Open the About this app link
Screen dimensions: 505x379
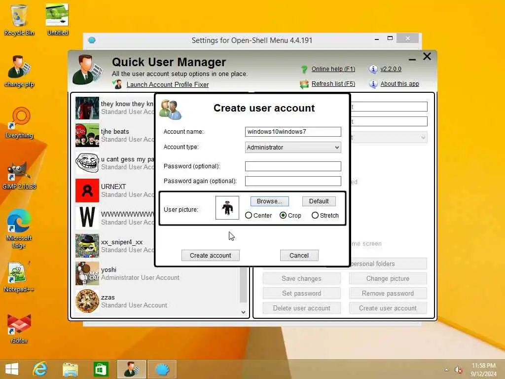point(399,84)
